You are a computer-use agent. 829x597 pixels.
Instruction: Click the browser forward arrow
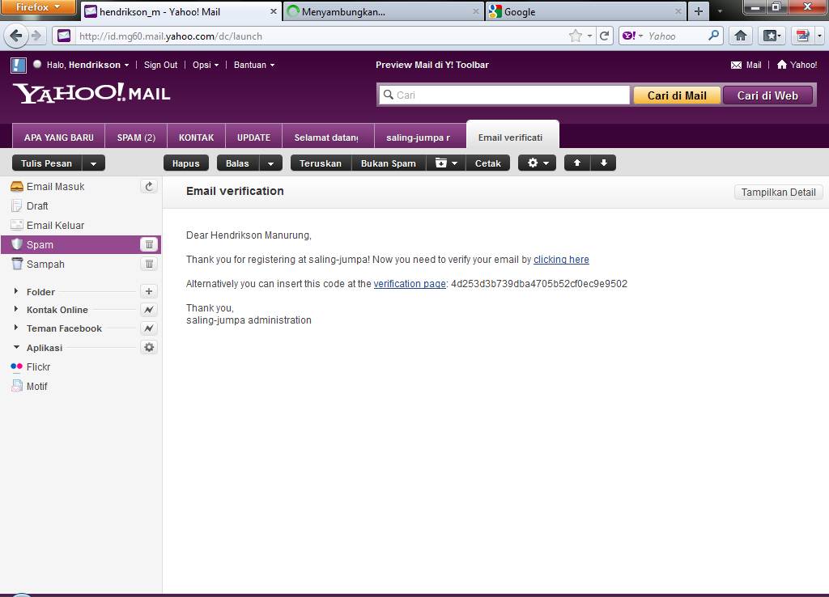point(36,36)
